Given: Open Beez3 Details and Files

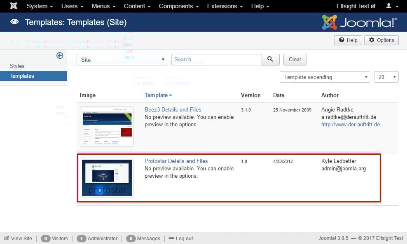Looking at the screenshot, I should (x=173, y=110).
